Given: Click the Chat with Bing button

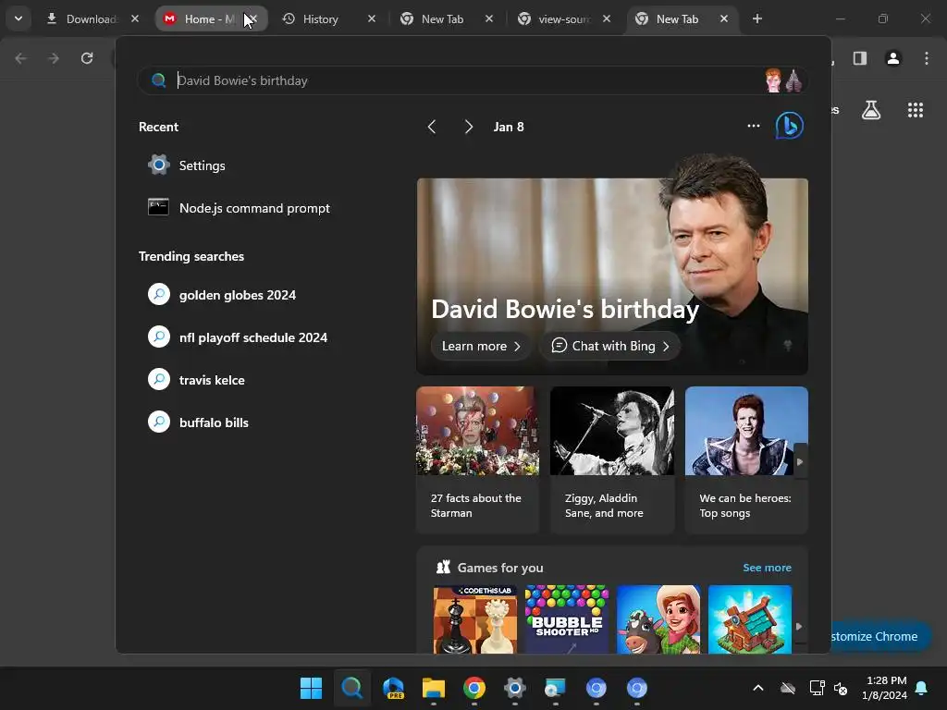Looking at the screenshot, I should tap(610, 346).
